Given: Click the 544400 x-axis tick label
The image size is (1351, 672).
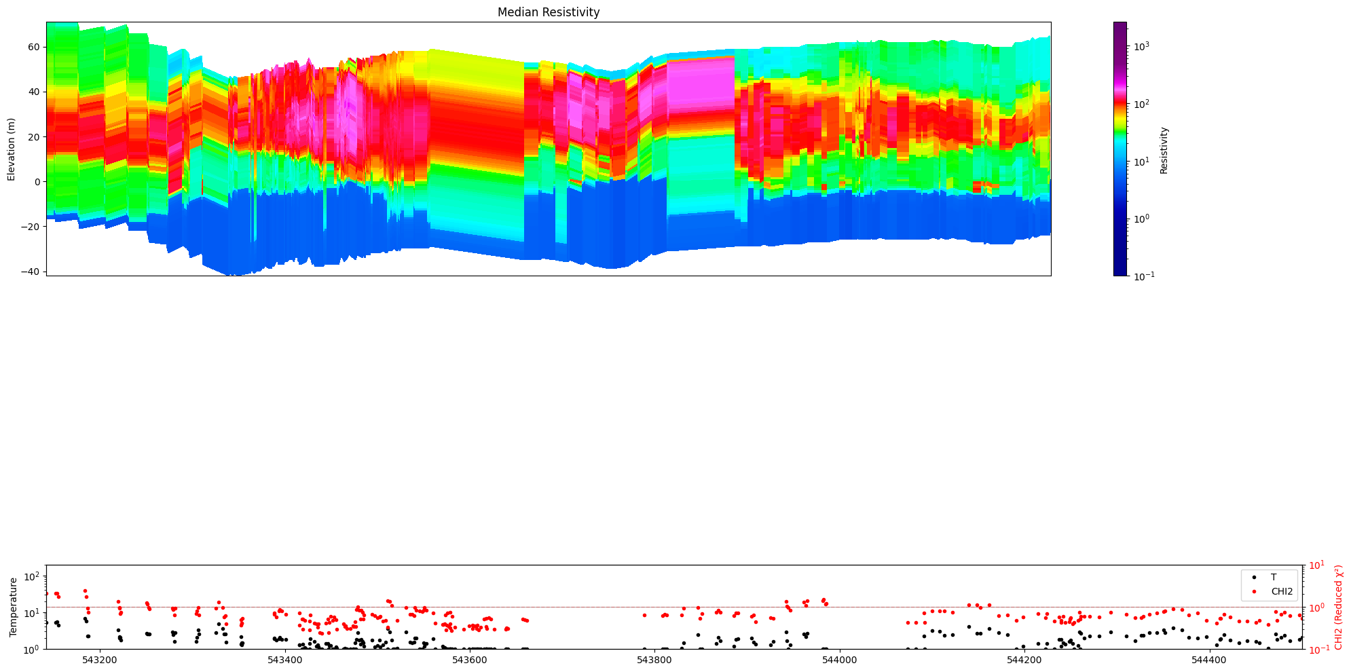Looking at the screenshot, I should [x=1209, y=660].
